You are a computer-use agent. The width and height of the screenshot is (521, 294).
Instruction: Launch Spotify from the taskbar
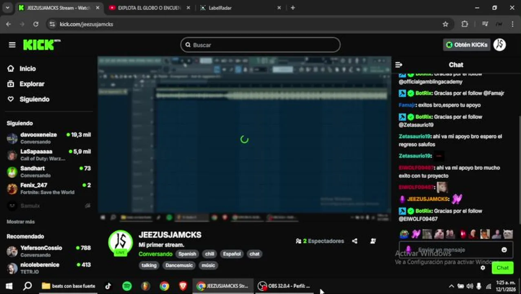(127, 286)
